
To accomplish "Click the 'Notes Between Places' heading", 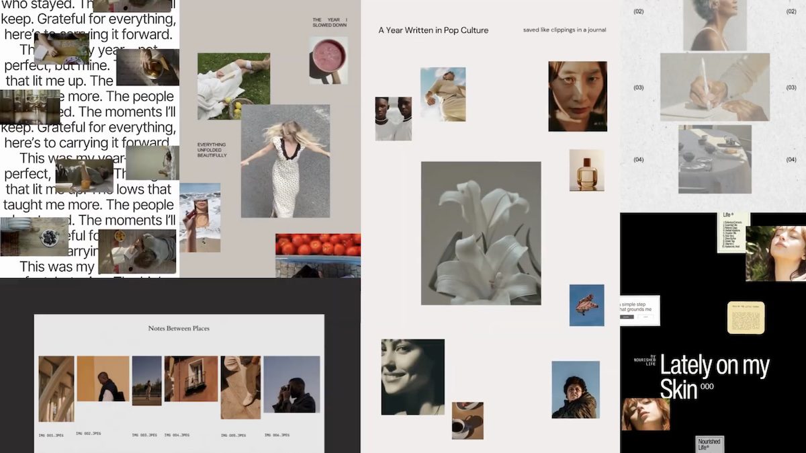I will [x=179, y=329].
